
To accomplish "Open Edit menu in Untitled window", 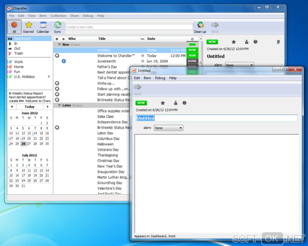I will tap(137, 78).
